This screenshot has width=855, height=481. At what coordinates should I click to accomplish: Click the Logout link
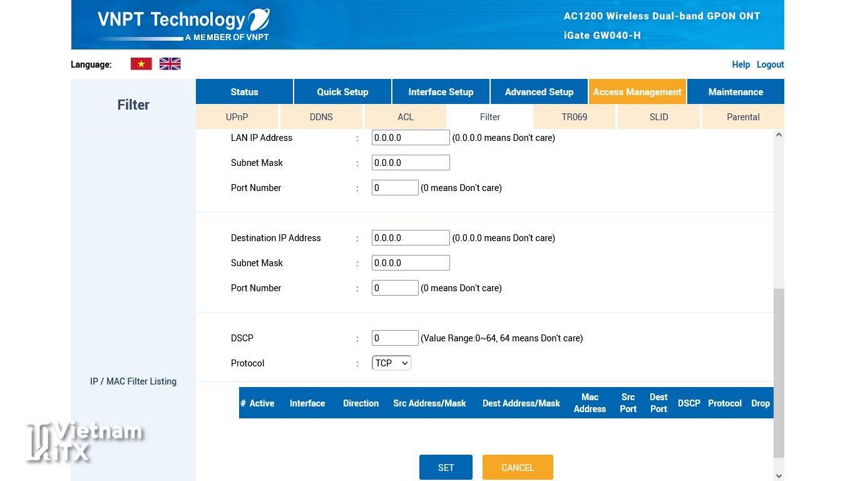point(770,65)
